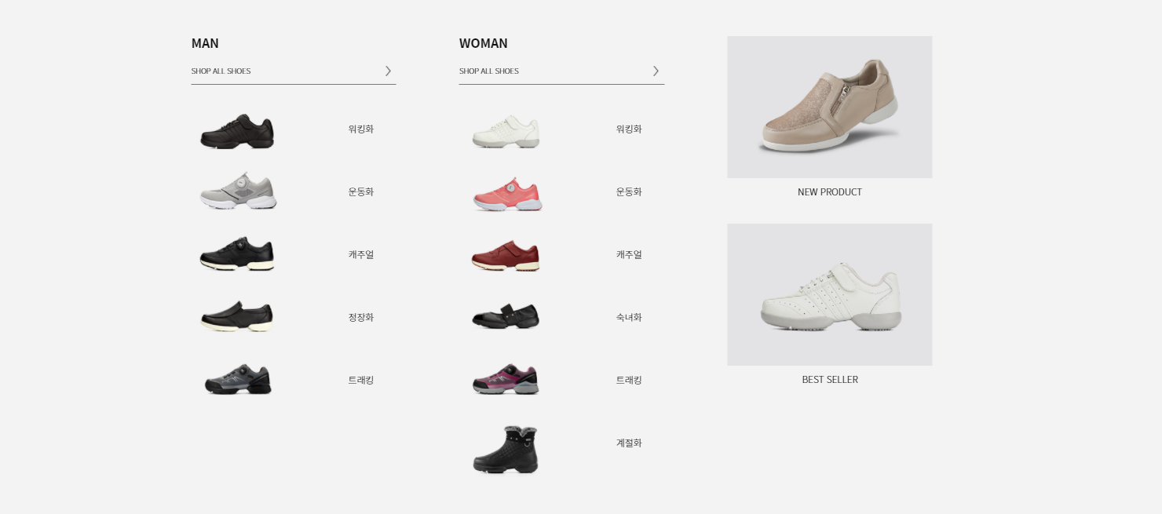Click the women's white walking shoe image
The height and width of the screenshot is (514, 1162).
click(506, 131)
